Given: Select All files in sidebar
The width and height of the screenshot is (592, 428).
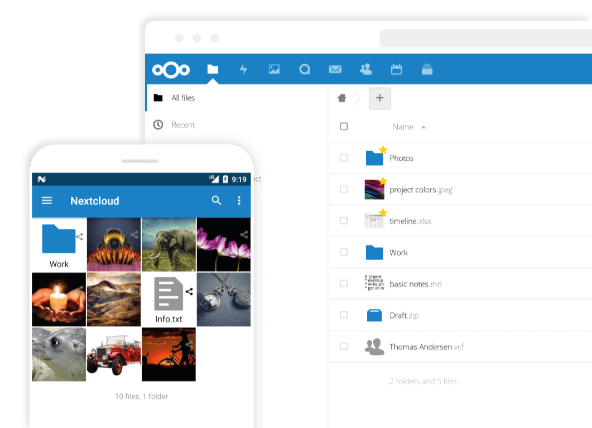Looking at the screenshot, I should pyautogui.click(x=183, y=98).
